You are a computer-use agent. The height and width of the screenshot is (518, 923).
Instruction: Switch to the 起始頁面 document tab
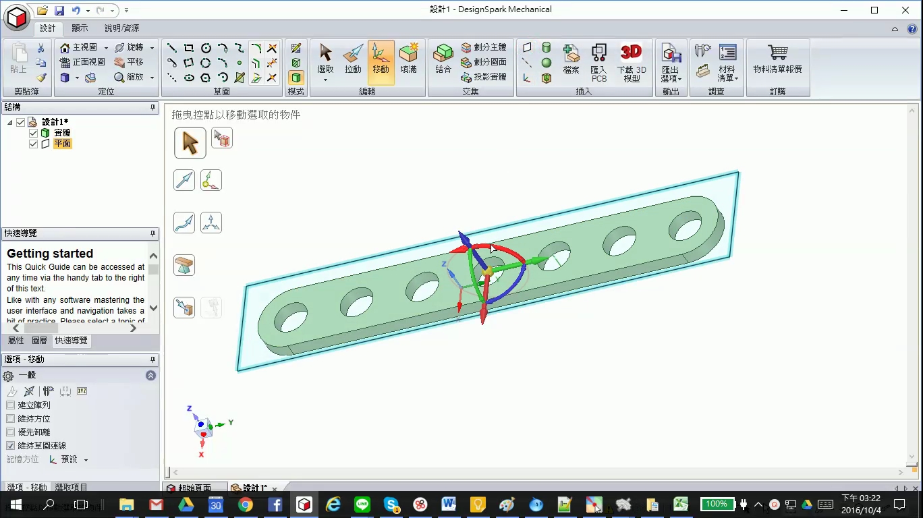[x=194, y=488]
